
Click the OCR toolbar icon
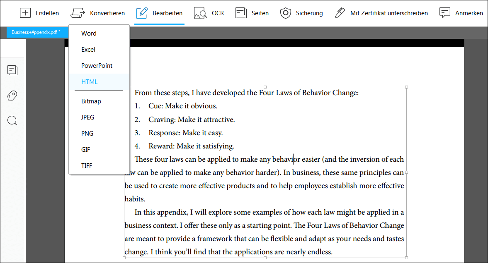(x=201, y=13)
